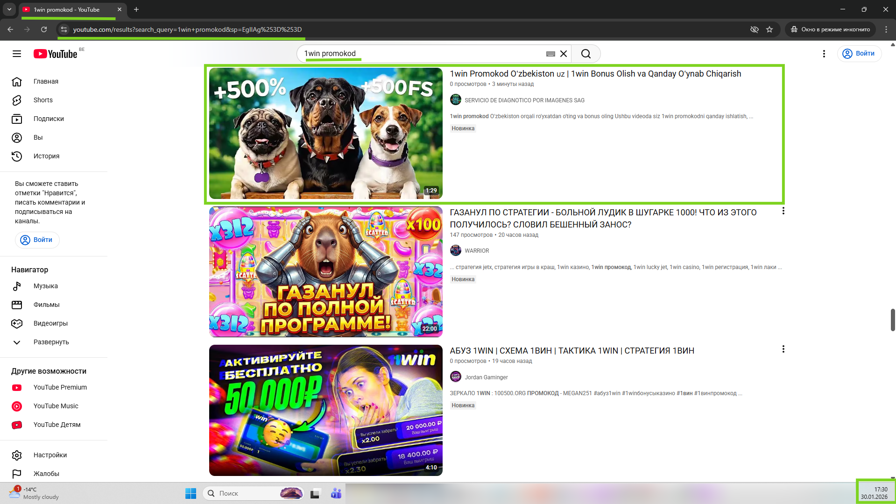Visit the WARRIOR channel name link
The height and width of the screenshot is (504, 896).
pos(477,251)
